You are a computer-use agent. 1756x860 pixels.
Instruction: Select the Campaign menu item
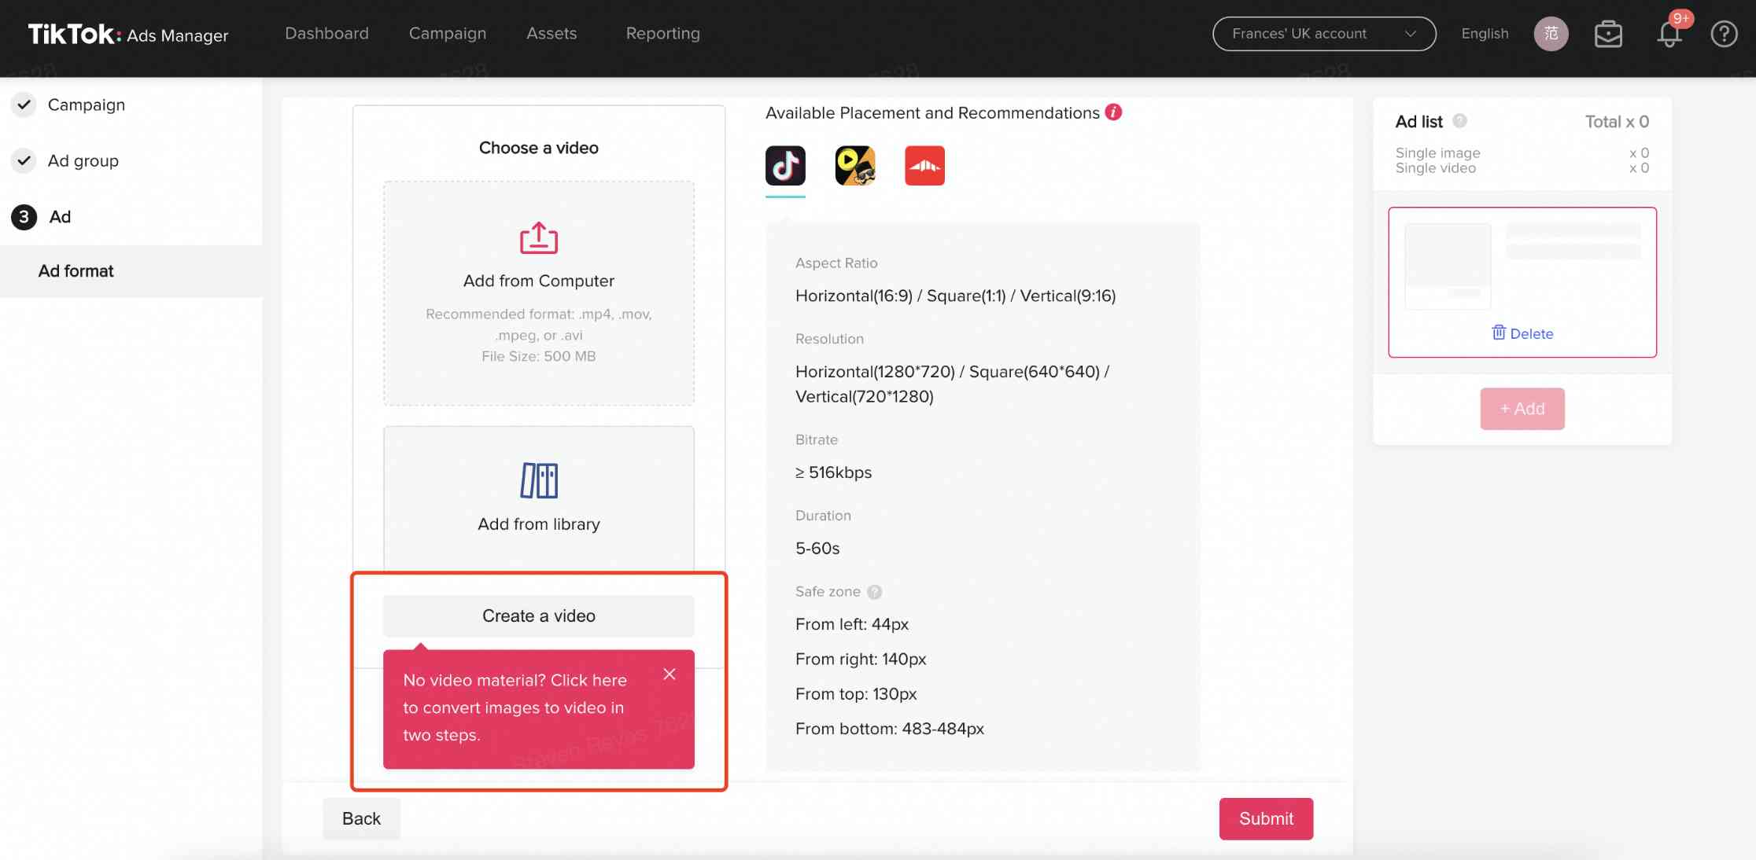(x=448, y=34)
